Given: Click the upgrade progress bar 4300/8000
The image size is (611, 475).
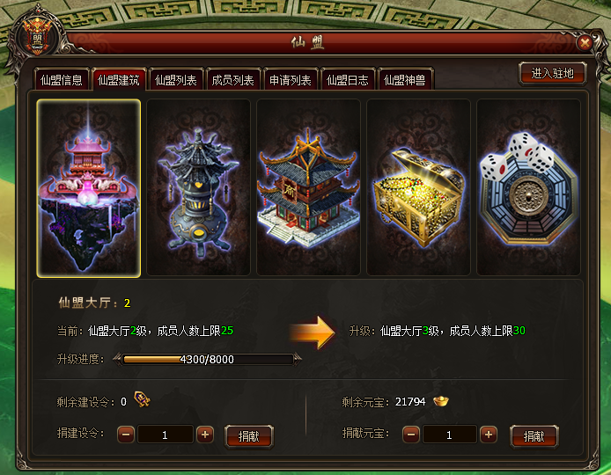Looking at the screenshot, I should (x=207, y=360).
